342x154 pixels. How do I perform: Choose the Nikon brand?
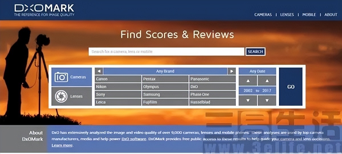click(118, 87)
